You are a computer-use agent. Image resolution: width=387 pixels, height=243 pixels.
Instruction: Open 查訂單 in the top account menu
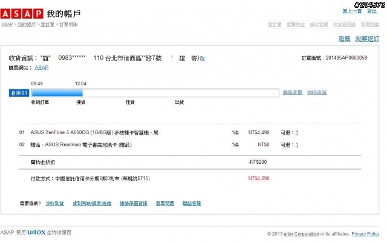pyautogui.click(x=275, y=25)
